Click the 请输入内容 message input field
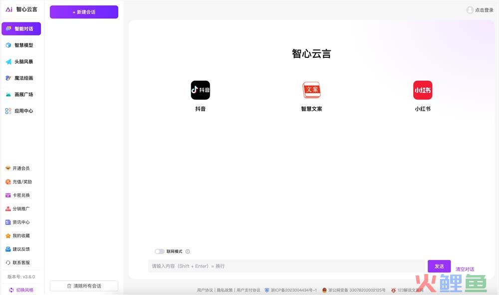Image resolution: width=499 pixels, height=295 pixels. [x=286, y=266]
